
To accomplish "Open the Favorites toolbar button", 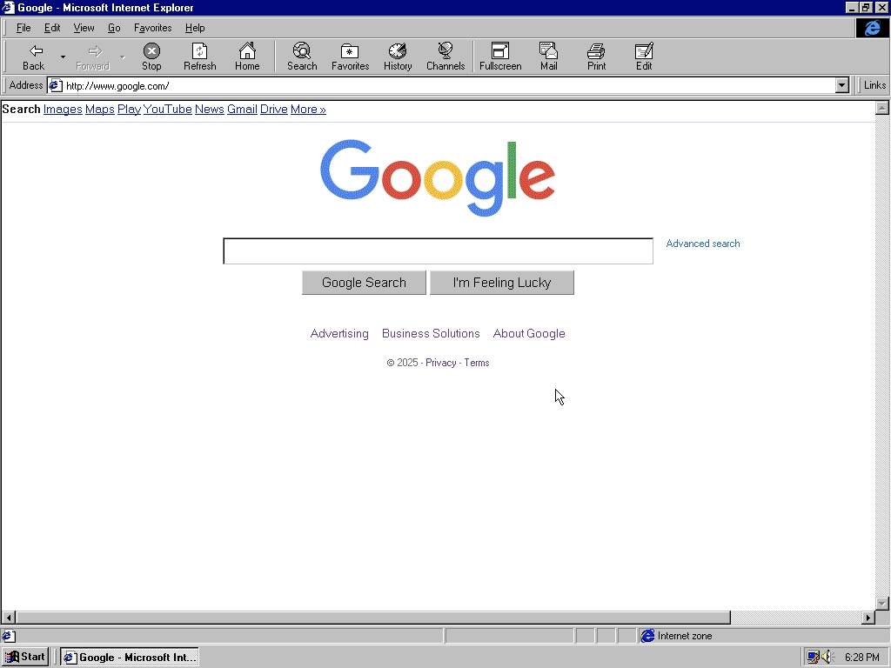I will click(x=350, y=57).
